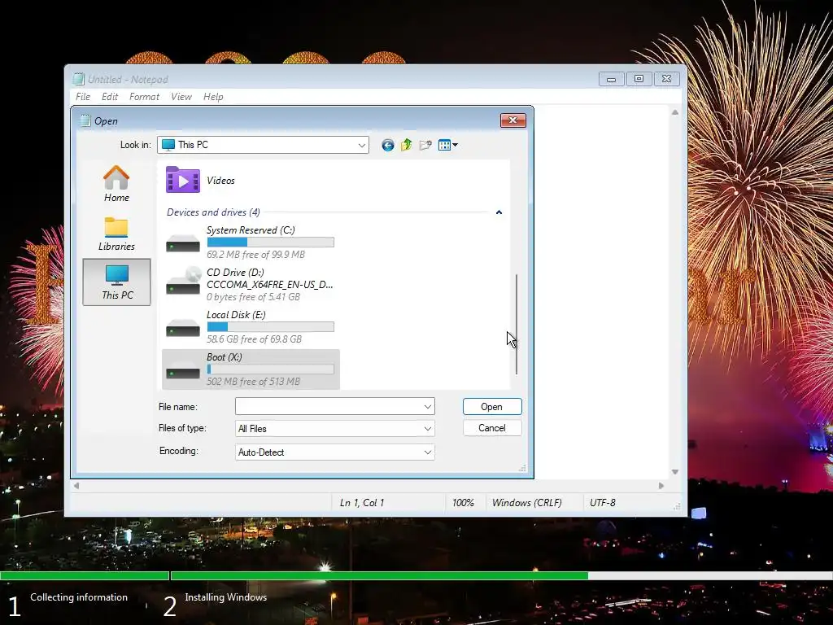Click UTF-8 in the status bar
833x625 pixels.
(603, 502)
